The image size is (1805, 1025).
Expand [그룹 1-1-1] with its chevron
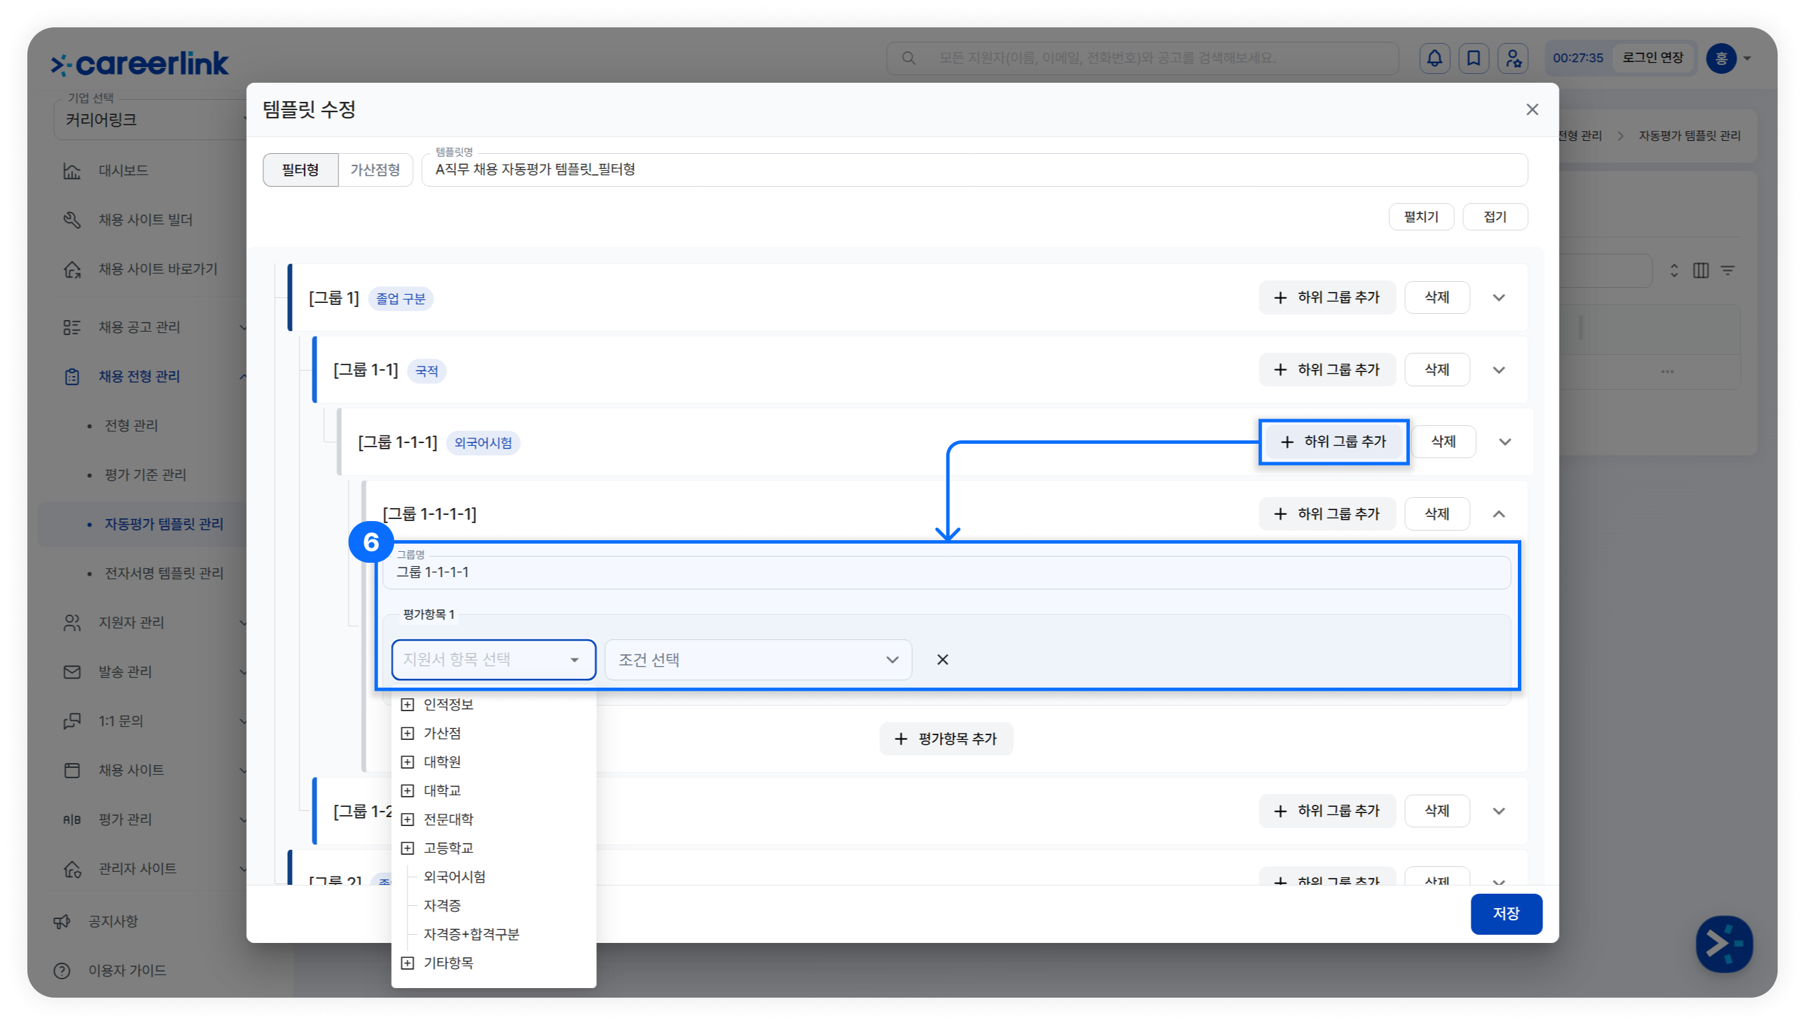pyautogui.click(x=1505, y=442)
